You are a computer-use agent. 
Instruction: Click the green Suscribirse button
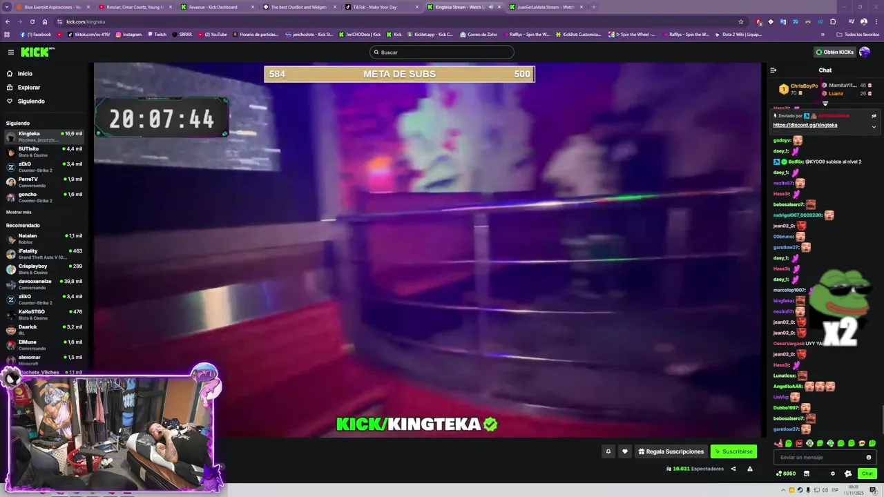tap(733, 451)
